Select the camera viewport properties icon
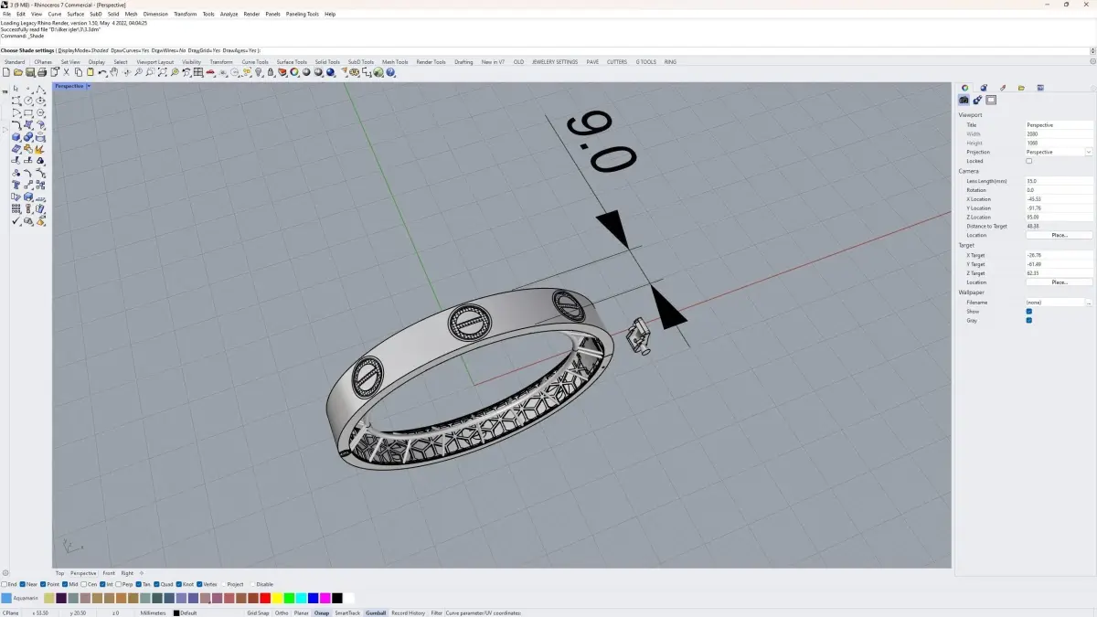This screenshot has width=1097, height=617. coord(964,100)
